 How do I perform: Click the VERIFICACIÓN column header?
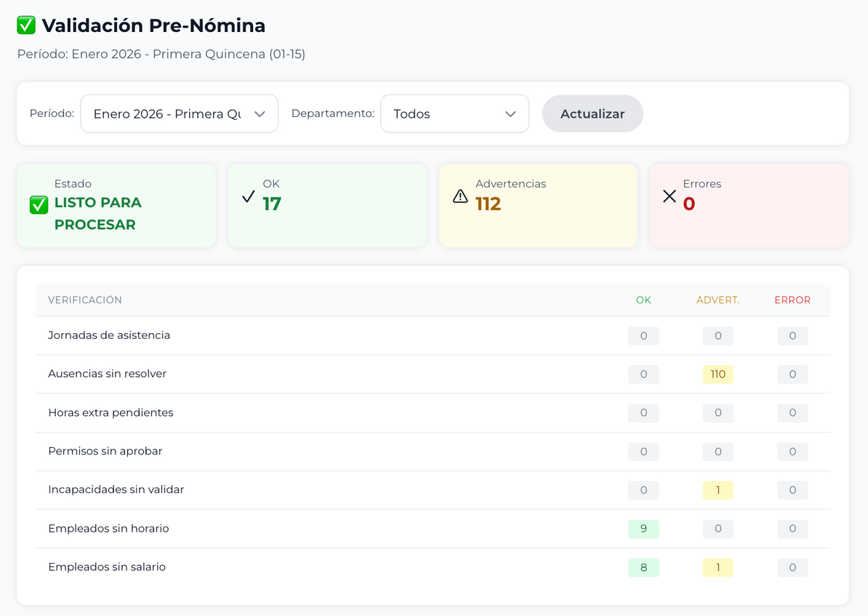pyautogui.click(x=85, y=300)
